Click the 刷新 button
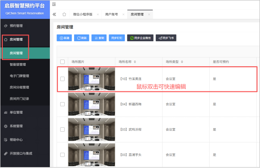Screen dimensions: 260x168 (82, 38)
